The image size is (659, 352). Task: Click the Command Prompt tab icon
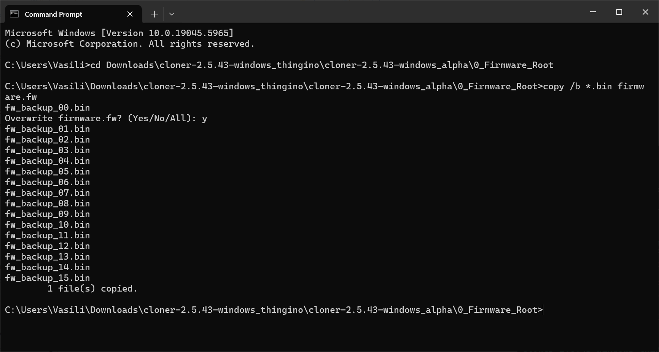(x=14, y=14)
